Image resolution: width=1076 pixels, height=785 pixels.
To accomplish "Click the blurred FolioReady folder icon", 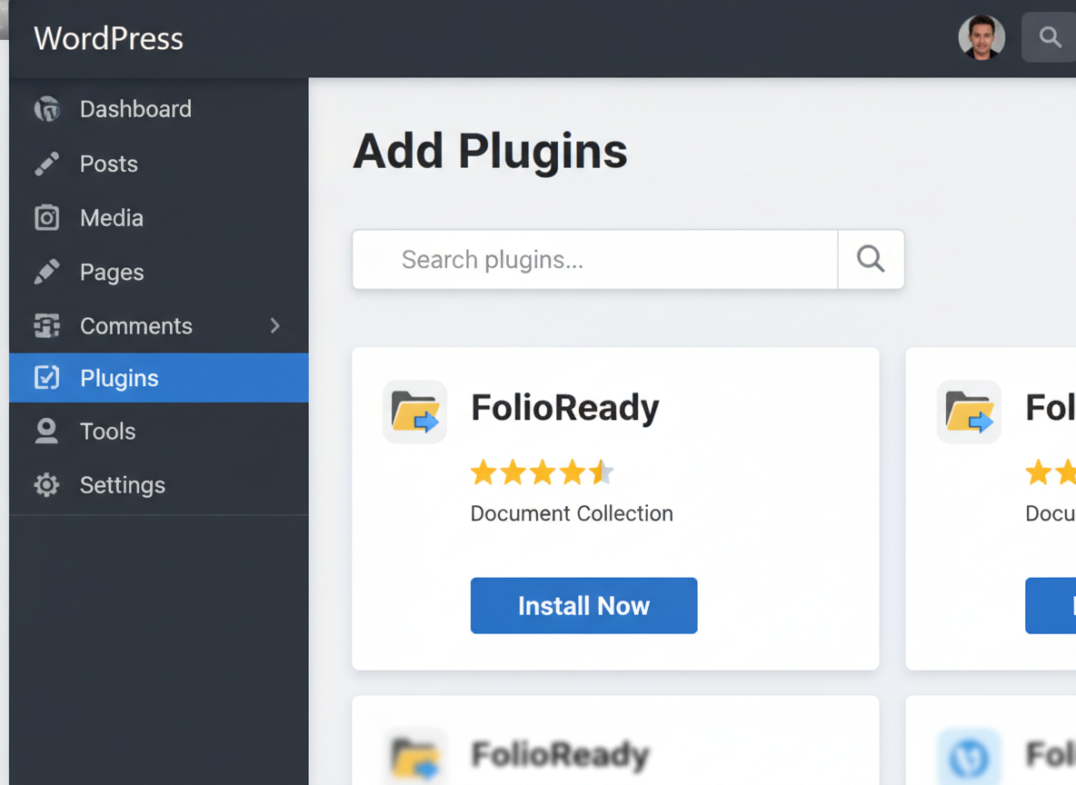I will 414,757.
